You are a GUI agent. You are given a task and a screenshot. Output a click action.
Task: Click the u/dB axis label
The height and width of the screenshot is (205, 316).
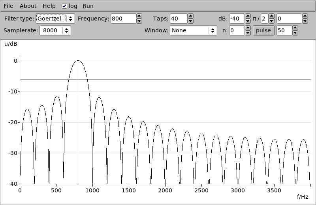click(11, 44)
